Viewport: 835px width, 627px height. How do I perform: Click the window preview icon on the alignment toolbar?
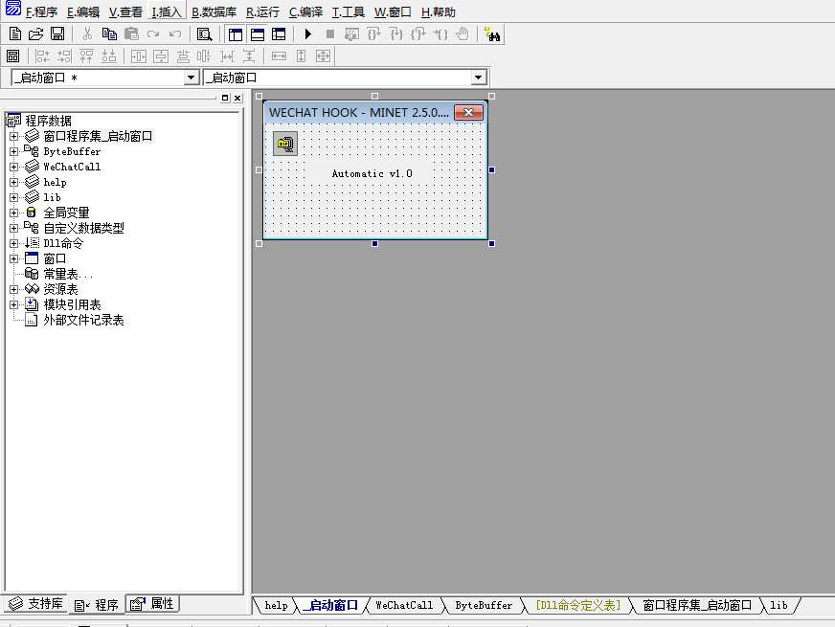(13, 56)
